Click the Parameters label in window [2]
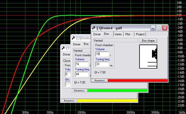 (79, 91)
